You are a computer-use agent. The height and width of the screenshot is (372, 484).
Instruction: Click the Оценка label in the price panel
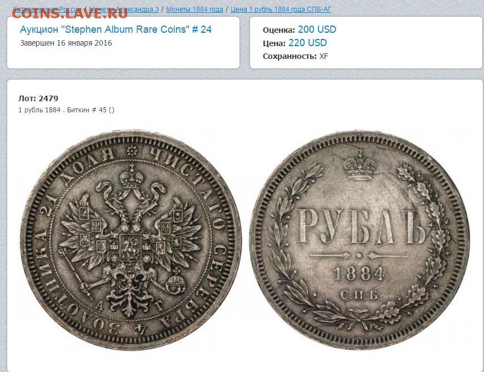pyautogui.click(x=279, y=30)
